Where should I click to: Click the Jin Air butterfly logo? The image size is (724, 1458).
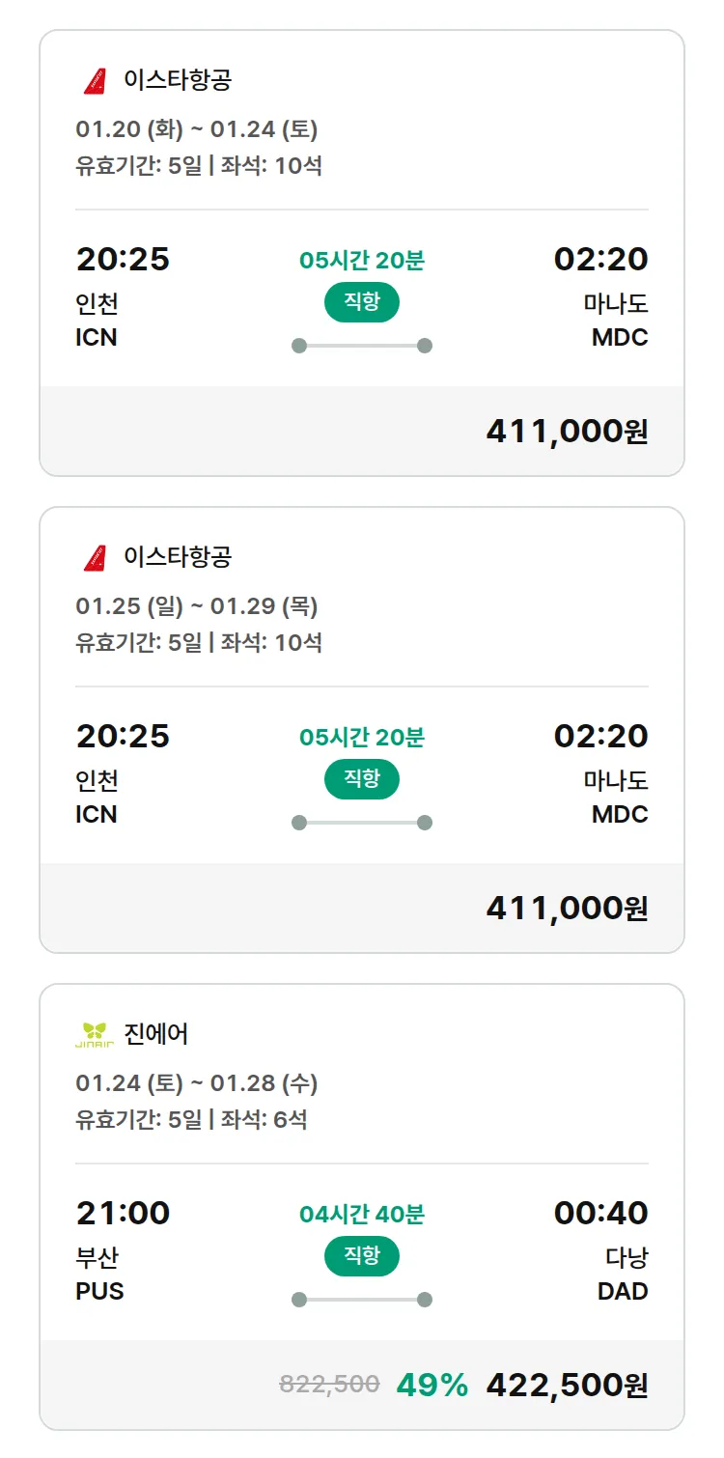[95, 1035]
